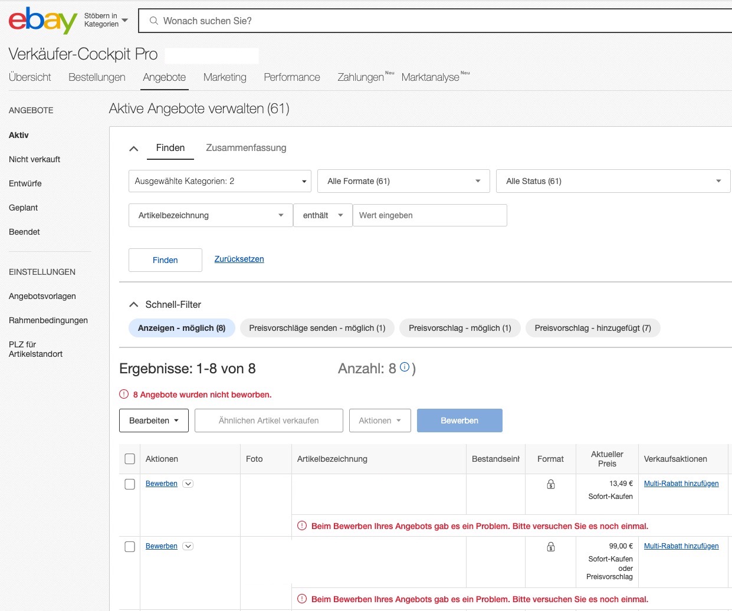Click the Finden button
Screen dimensions: 732x611
(165, 260)
